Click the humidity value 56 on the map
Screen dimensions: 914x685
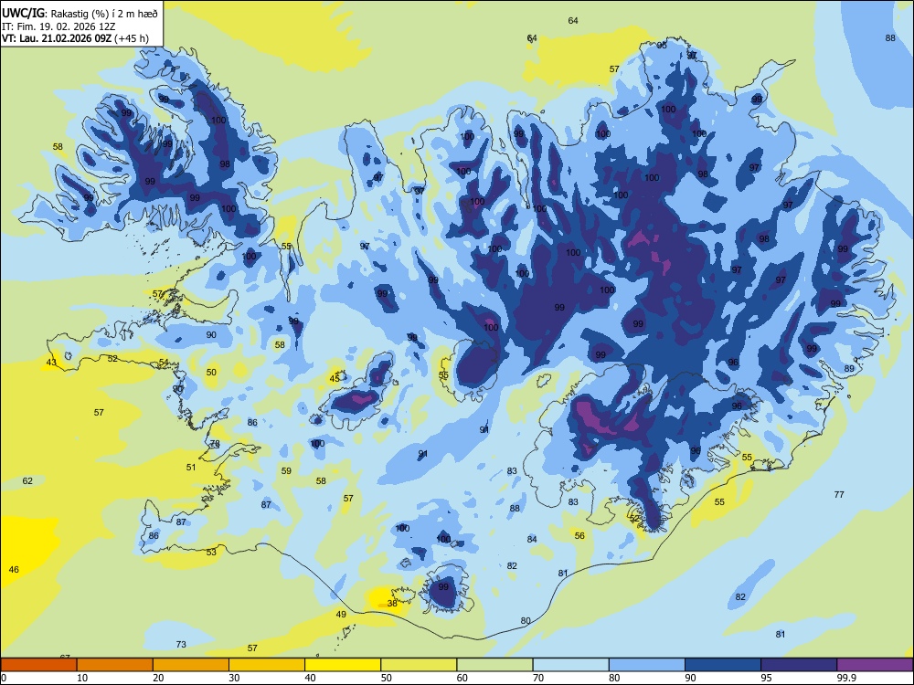coord(579,535)
